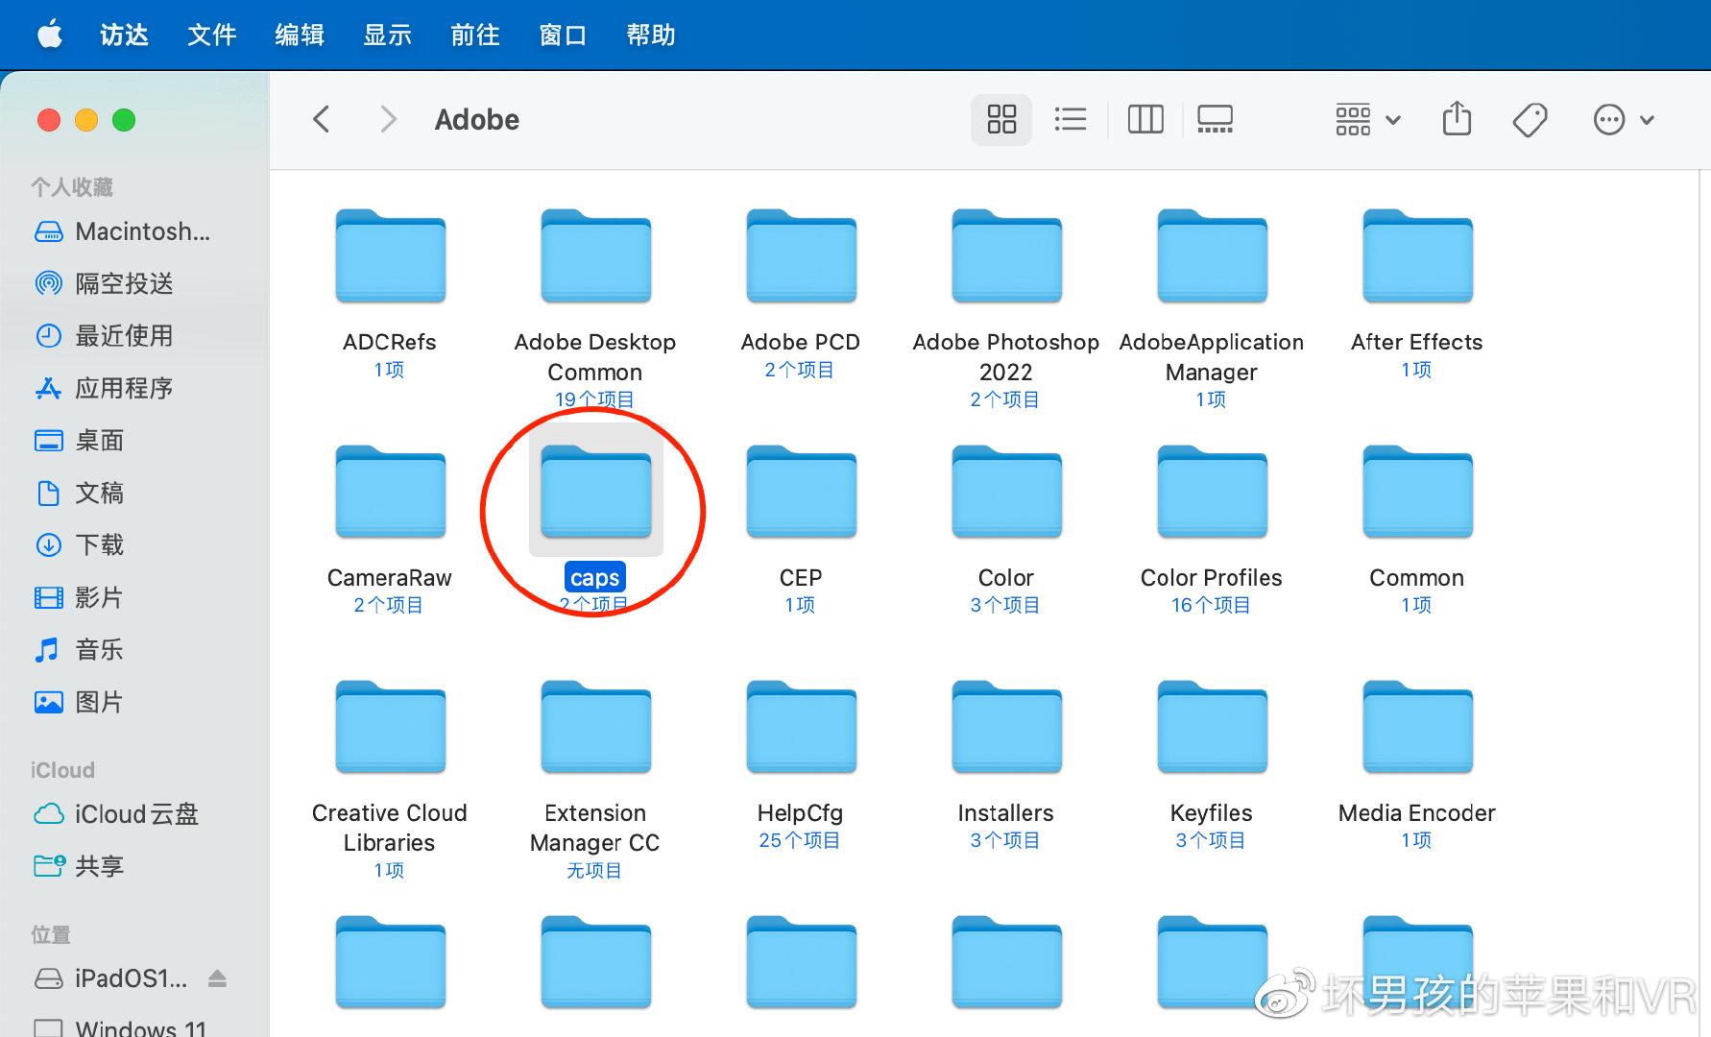Open the 显示 menu
Screen dimensions: 1711x1037
pos(387,36)
